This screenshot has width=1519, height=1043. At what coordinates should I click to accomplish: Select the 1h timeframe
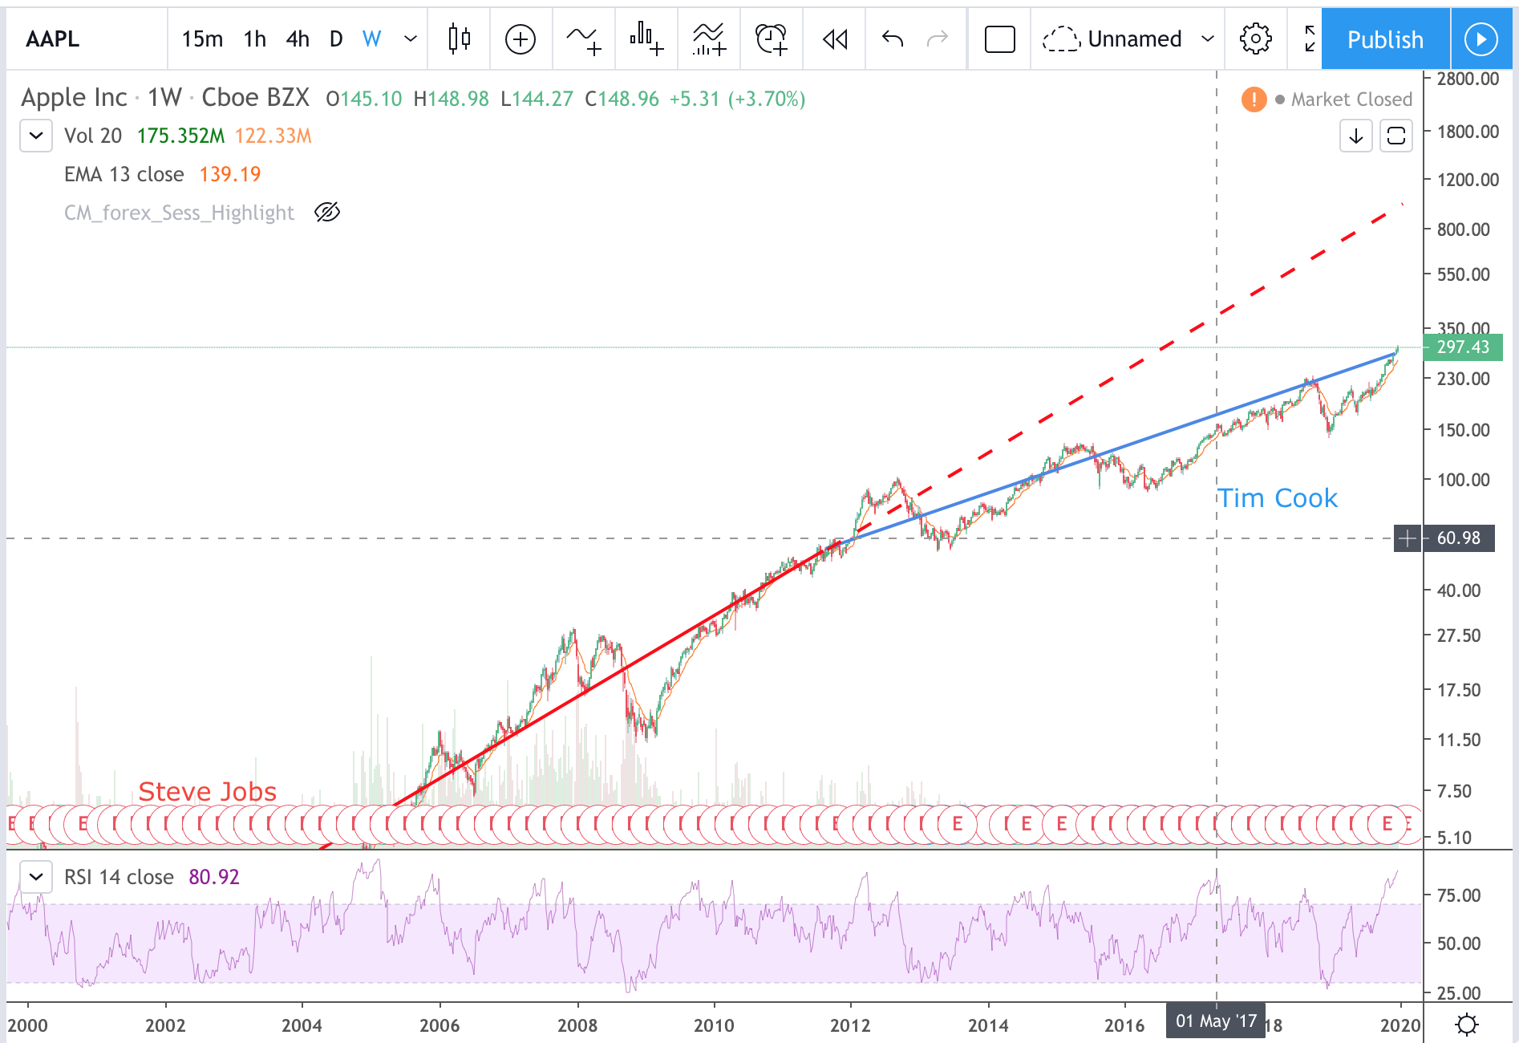point(255,39)
